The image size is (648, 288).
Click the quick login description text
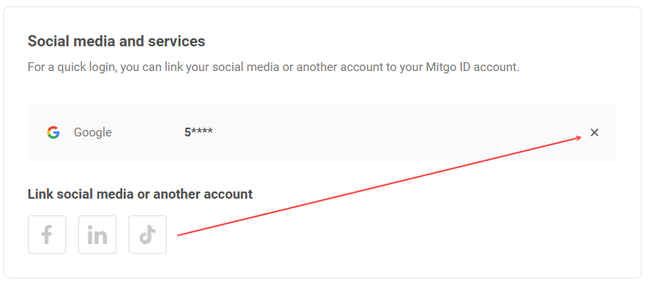point(273,67)
